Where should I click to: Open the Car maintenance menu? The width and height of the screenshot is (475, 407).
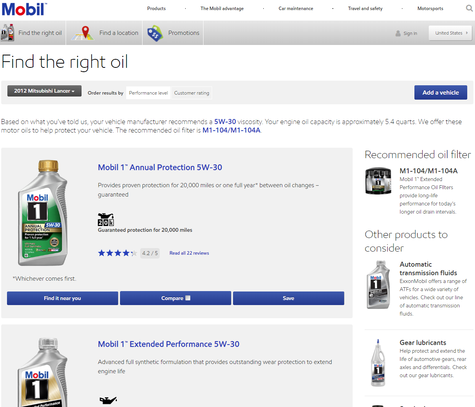pyautogui.click(x=296, y=9)
